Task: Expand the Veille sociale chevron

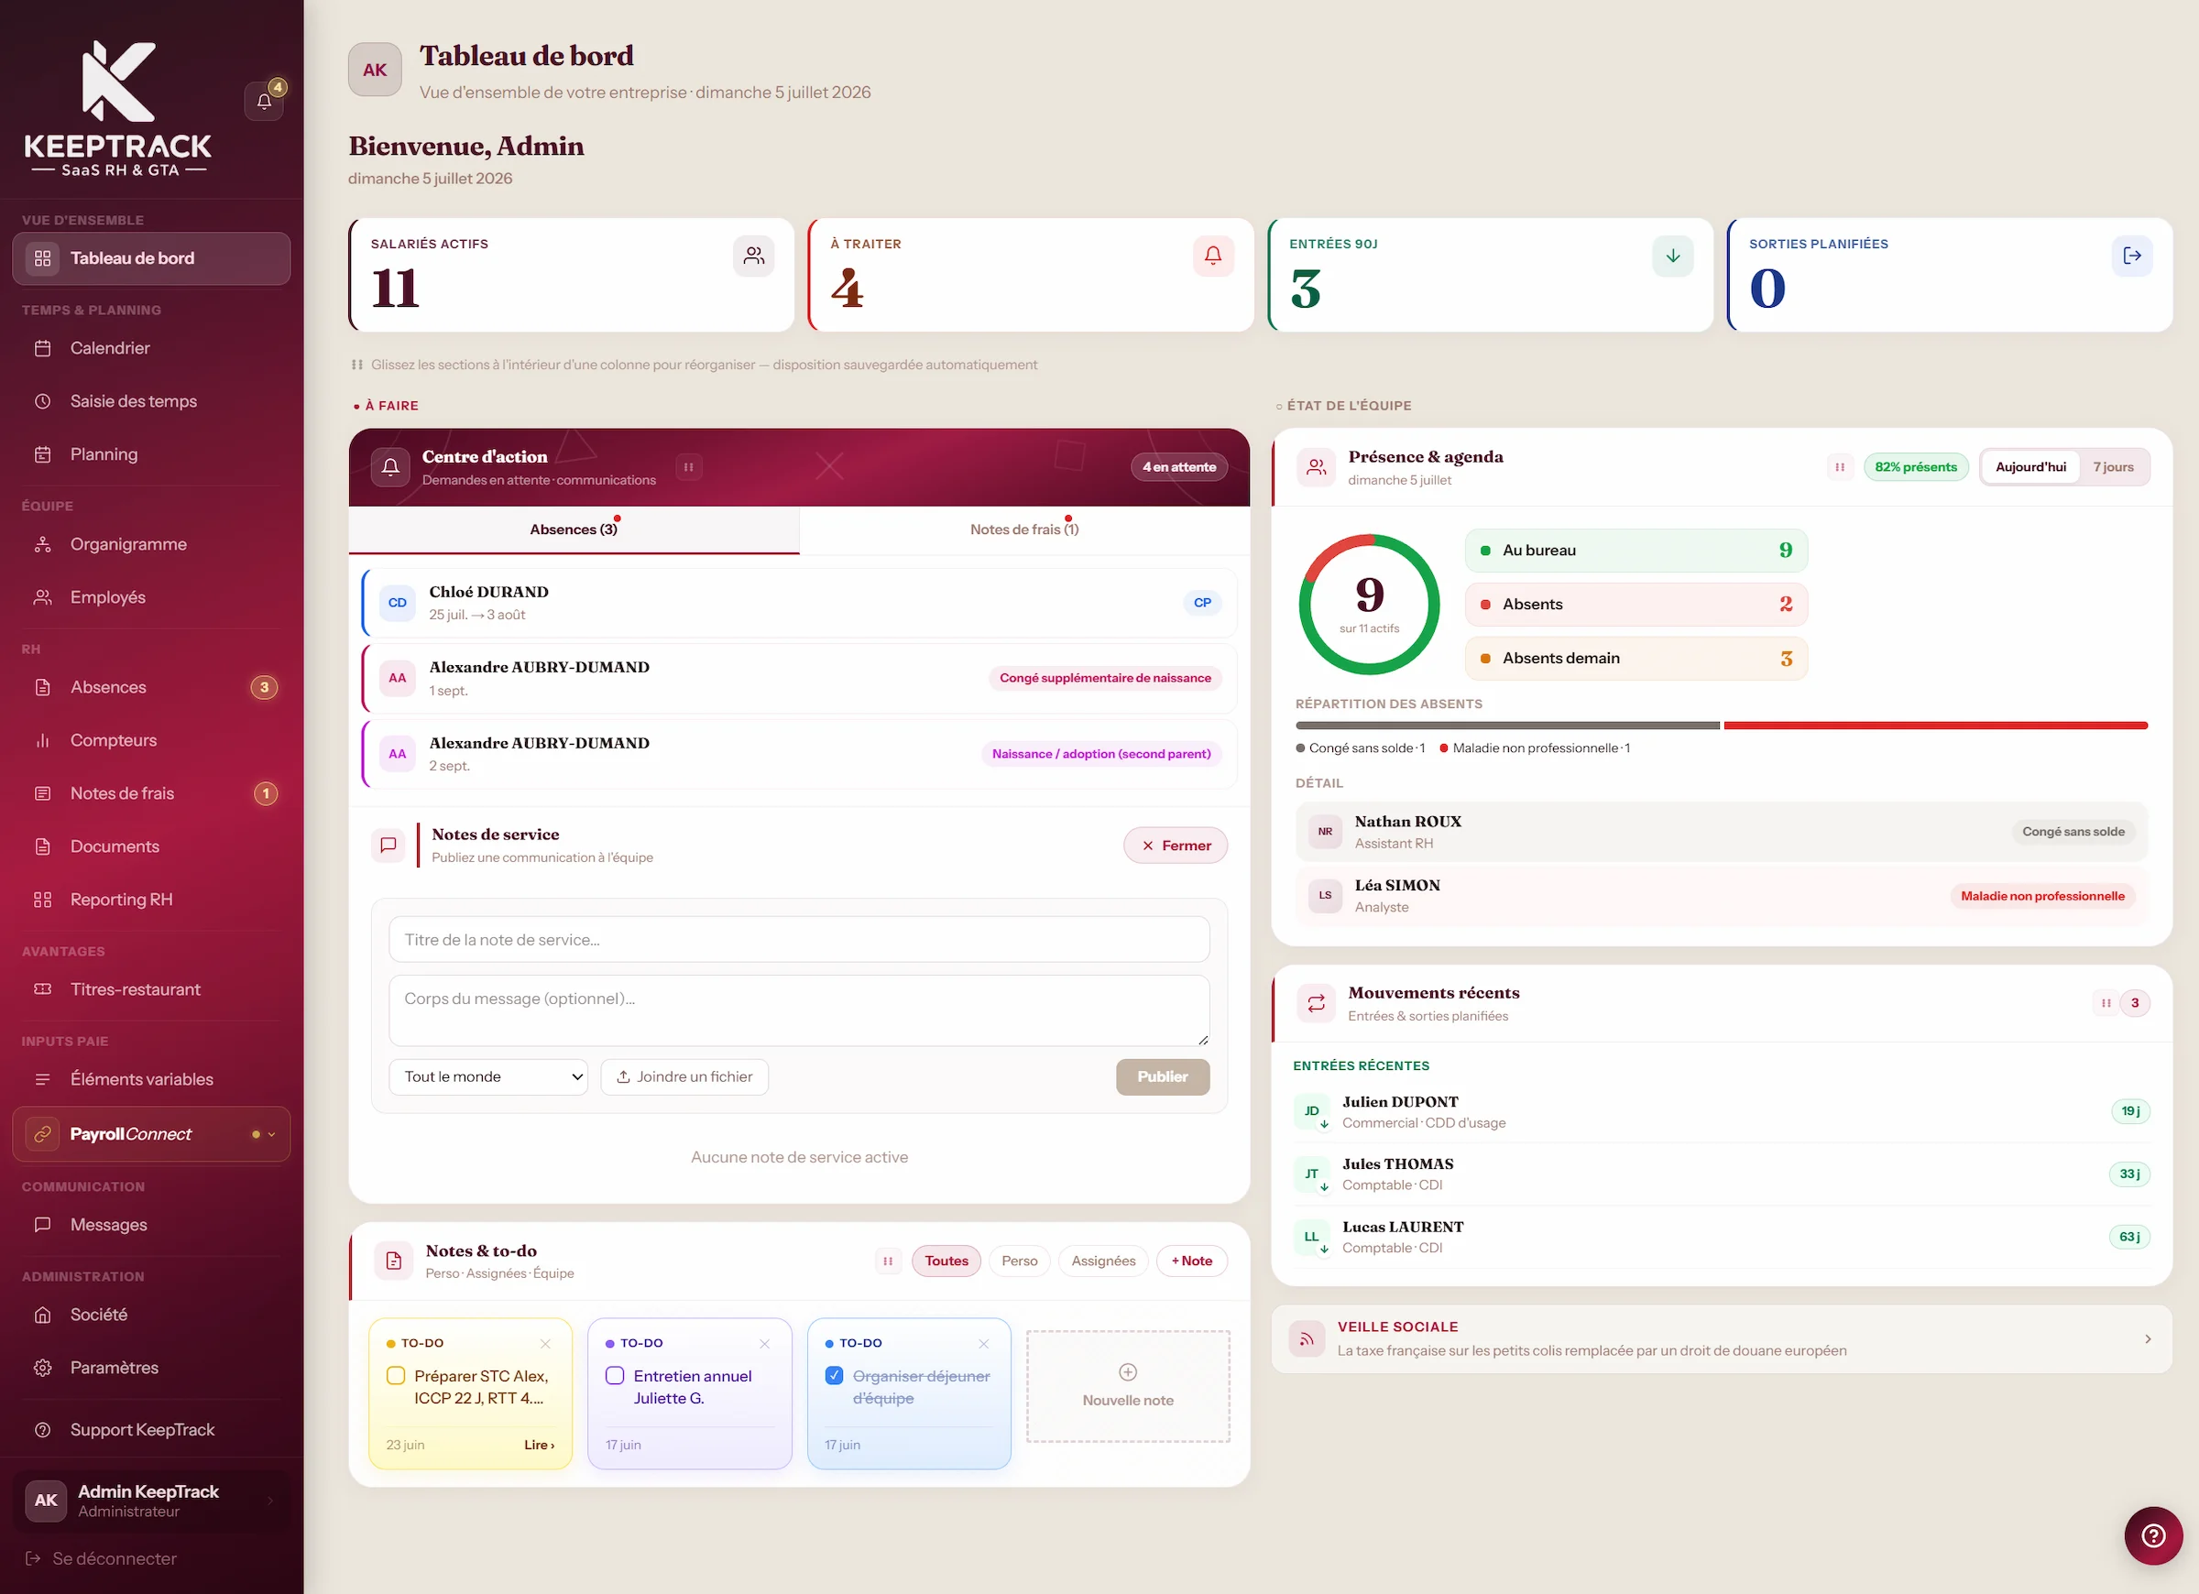Action: tap(2148, 1339)
